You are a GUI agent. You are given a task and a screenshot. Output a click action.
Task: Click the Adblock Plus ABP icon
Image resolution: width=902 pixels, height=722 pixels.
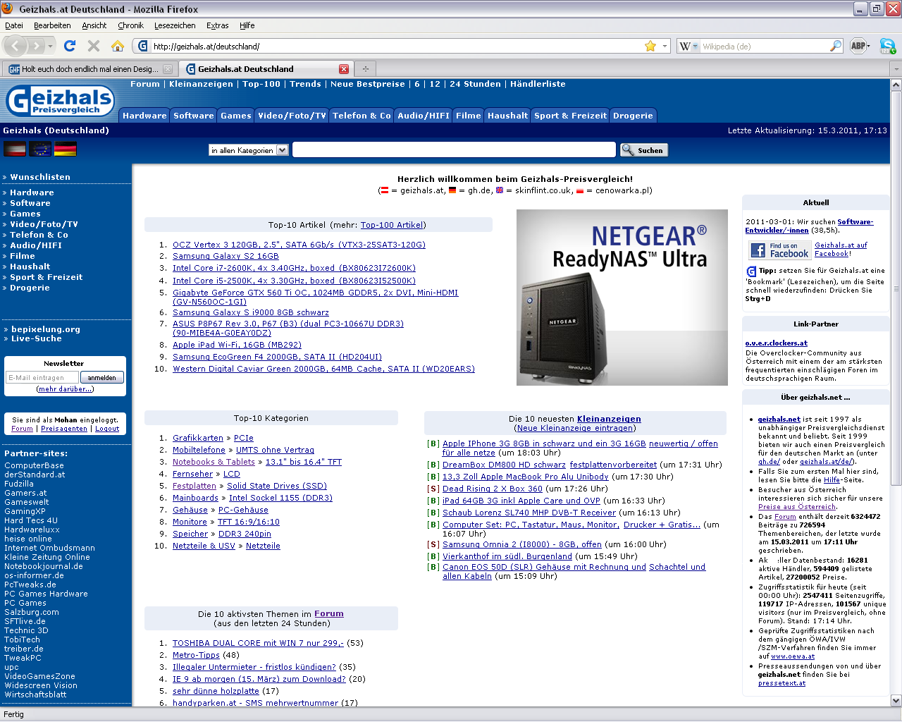tap(858, 46)
